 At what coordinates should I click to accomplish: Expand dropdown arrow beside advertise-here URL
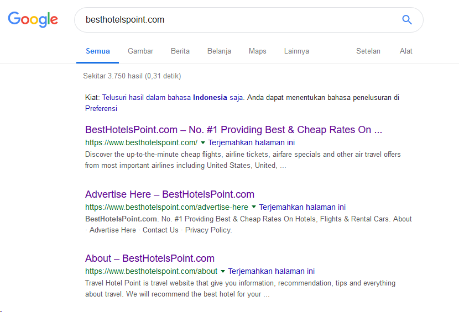pos(254,207)
